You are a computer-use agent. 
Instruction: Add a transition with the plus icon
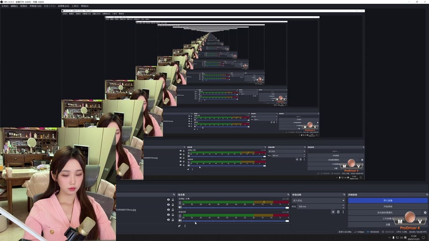pos(333,212)
